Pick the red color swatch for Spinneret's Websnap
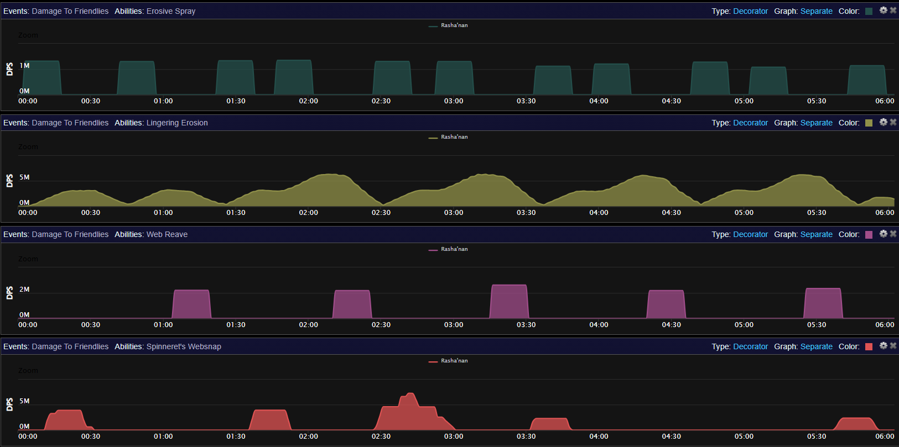This screenshot has width=899, height=447. [x=869, y=347]
